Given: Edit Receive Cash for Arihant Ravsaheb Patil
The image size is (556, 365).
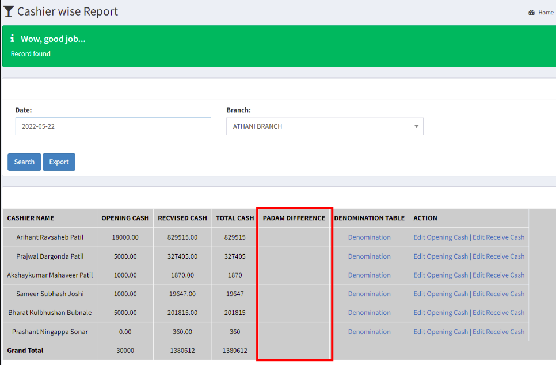Looking at the screenshot, I should click(x=498, y=237).
